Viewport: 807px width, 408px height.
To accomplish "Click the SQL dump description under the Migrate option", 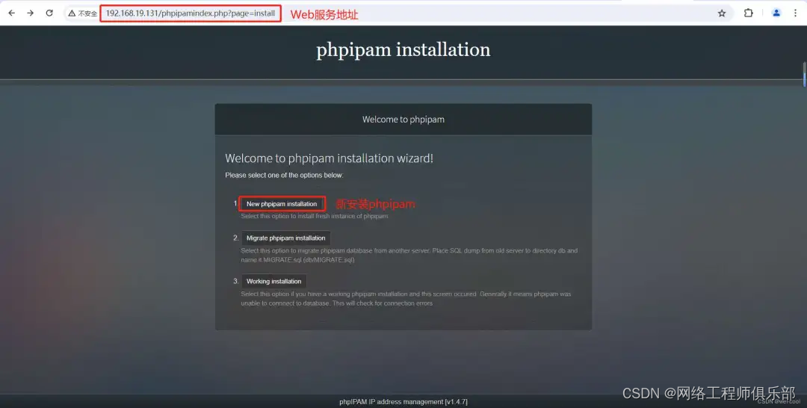I will point(409,256).
